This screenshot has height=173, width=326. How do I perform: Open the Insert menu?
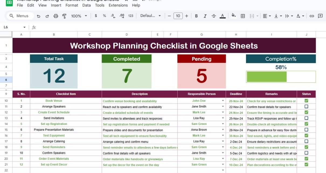56,5
